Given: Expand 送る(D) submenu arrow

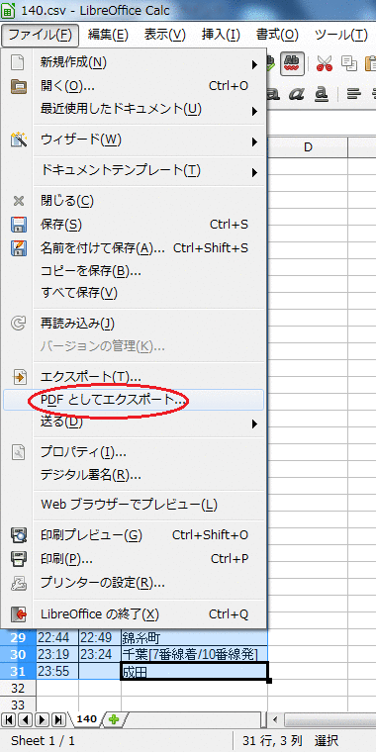Looking at the screenshot, I should click(x=254, y=423).
